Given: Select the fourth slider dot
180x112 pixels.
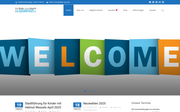Looking at the screenshot, I should pyautogui.click(x=95, y=91).
